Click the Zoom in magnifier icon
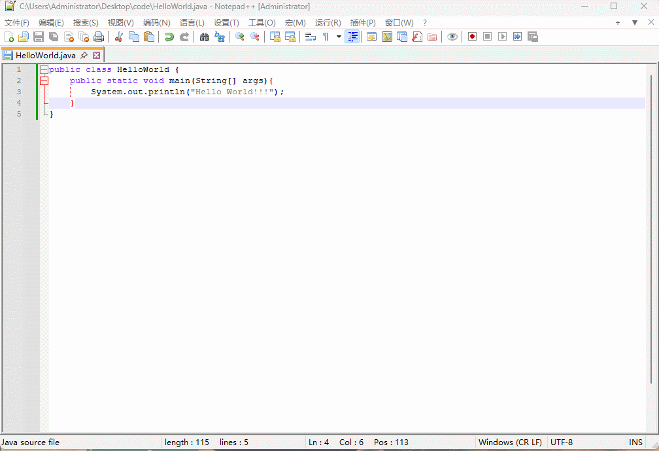659x451 pixels. point(239,37)
